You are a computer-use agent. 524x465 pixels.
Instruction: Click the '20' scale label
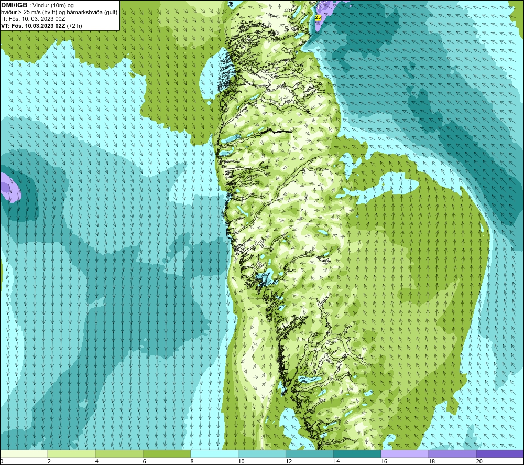click(479, 462)
